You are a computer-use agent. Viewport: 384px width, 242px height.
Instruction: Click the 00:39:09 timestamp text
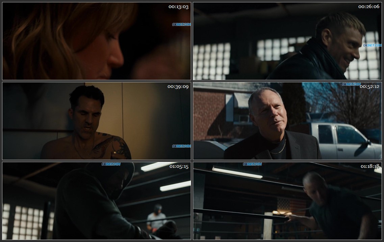178,87
